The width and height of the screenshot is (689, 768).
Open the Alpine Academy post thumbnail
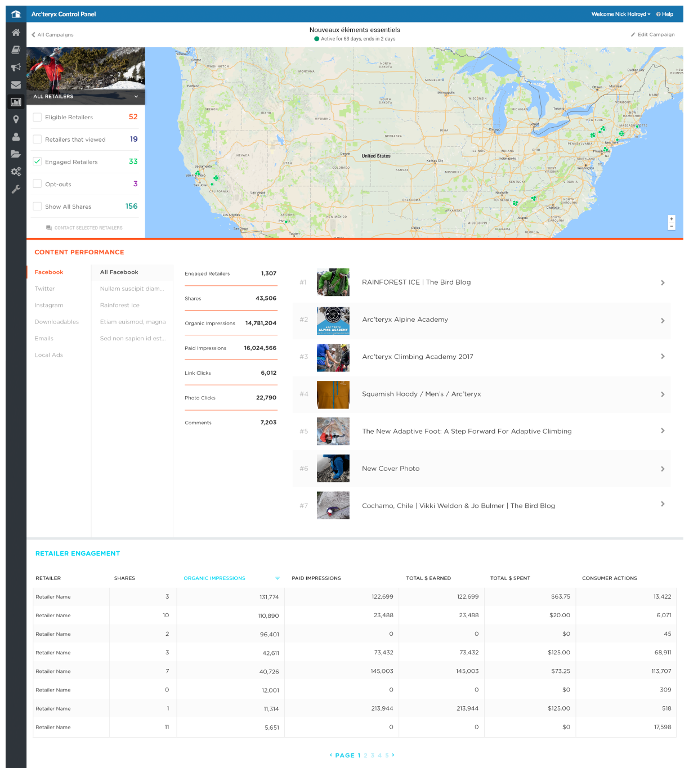tap(333, 320)
